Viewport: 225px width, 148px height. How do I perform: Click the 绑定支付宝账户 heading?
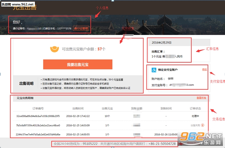(168, 70)
